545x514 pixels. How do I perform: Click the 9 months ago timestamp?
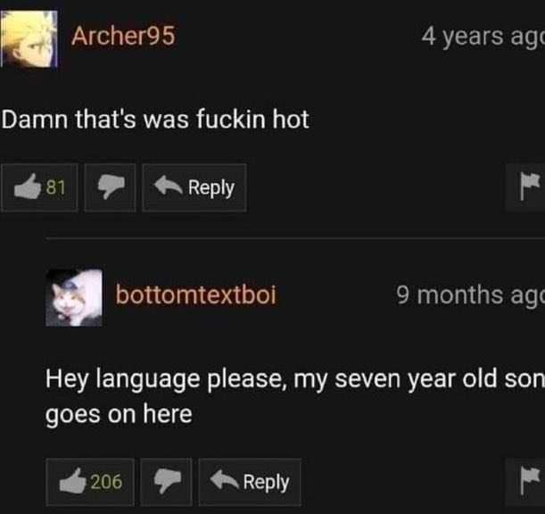[x=470, y=295]
